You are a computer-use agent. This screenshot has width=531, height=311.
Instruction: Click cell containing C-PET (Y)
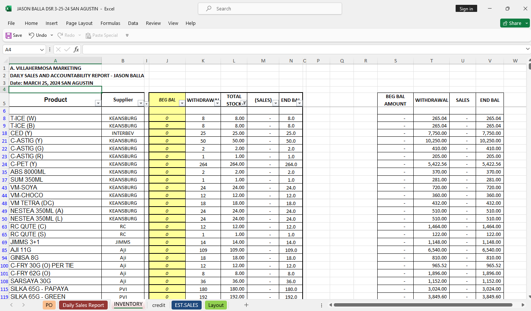(55, 164)
